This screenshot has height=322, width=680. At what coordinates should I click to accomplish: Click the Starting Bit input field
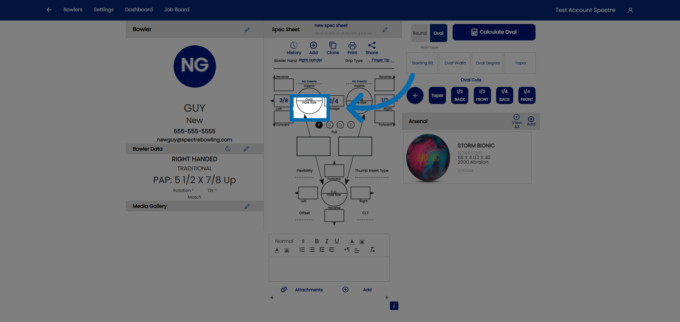click(422, 63)
